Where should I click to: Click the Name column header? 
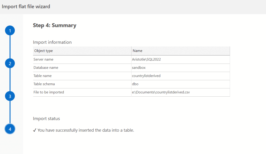137,51
